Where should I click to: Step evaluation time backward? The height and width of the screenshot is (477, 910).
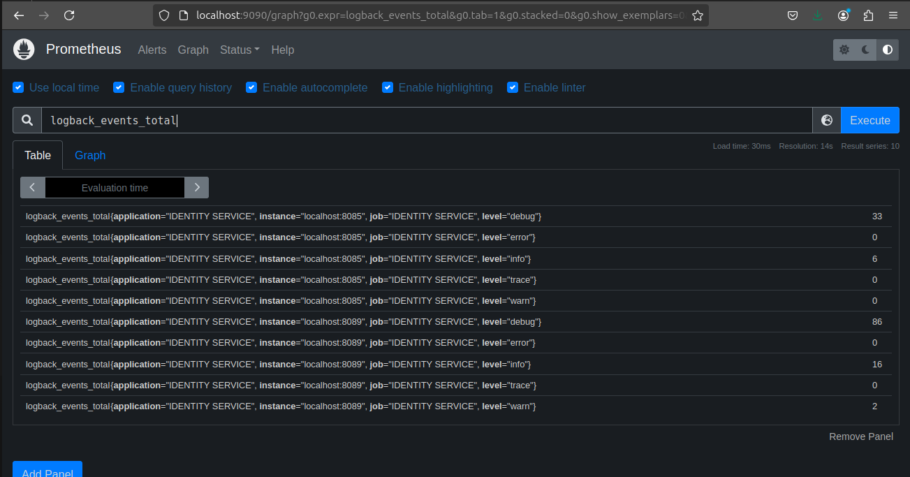click(33, 187)
